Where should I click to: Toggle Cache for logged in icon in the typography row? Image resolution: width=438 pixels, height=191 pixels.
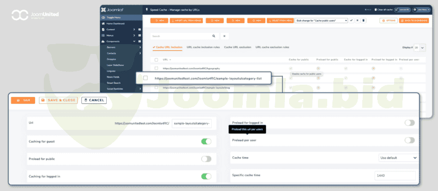pyautogui.click(x=346, y=68)
